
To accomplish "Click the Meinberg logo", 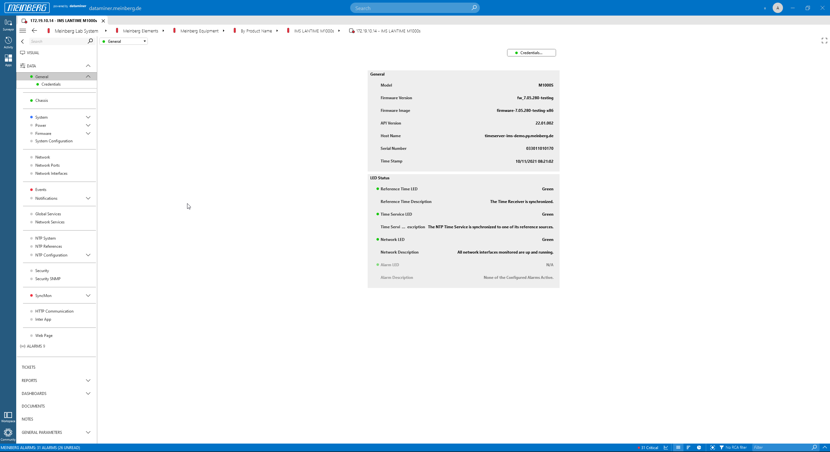I will pos(27,8).
